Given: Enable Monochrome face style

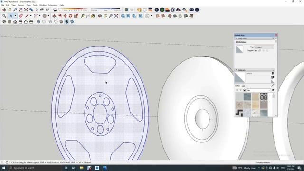Looking at the screenshot, I should 72,22.
